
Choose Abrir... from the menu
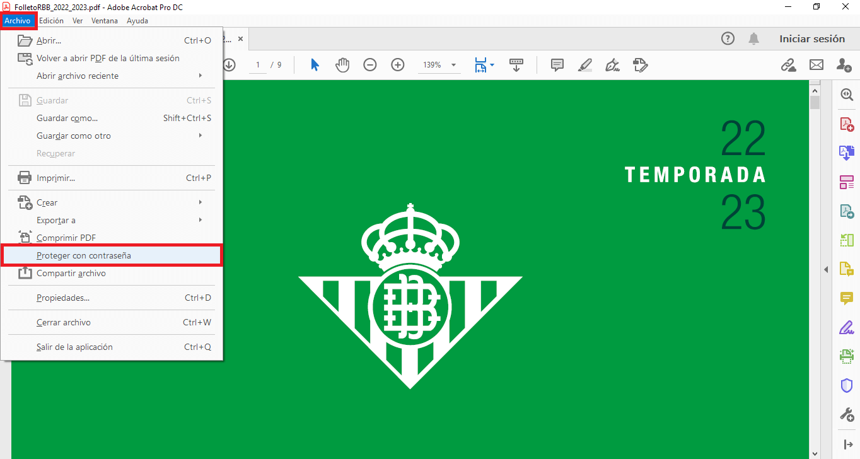(x=111, y=40)
